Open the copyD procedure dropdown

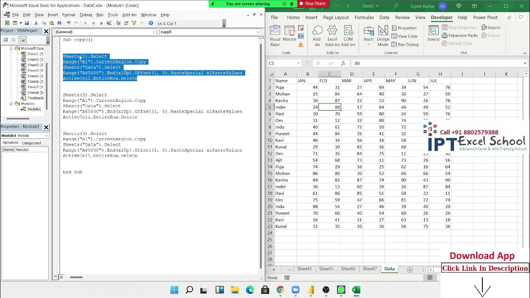click(x=258, y=32)
